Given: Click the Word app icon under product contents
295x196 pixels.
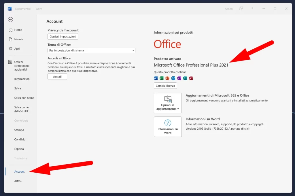Looking at the screenshot, I should [156, 78].
